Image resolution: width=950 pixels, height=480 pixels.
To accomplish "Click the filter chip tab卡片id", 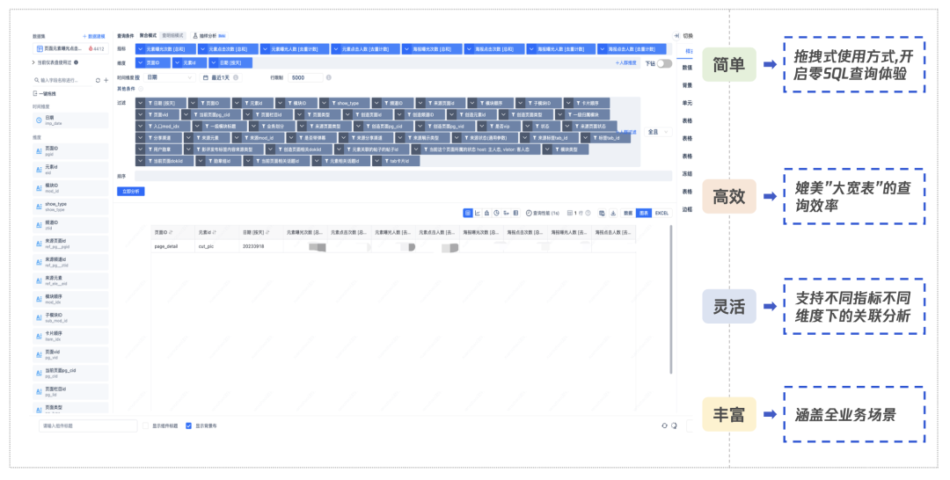I will coord(396,161).
